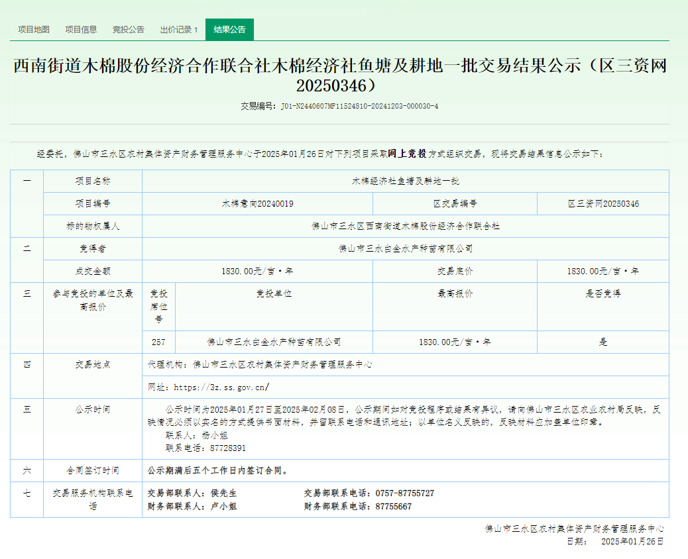This screenshot has height=559, width=688.
Task: Select the 成交金额 value 1830.00元/亩·年
Action: click(258, 271)
